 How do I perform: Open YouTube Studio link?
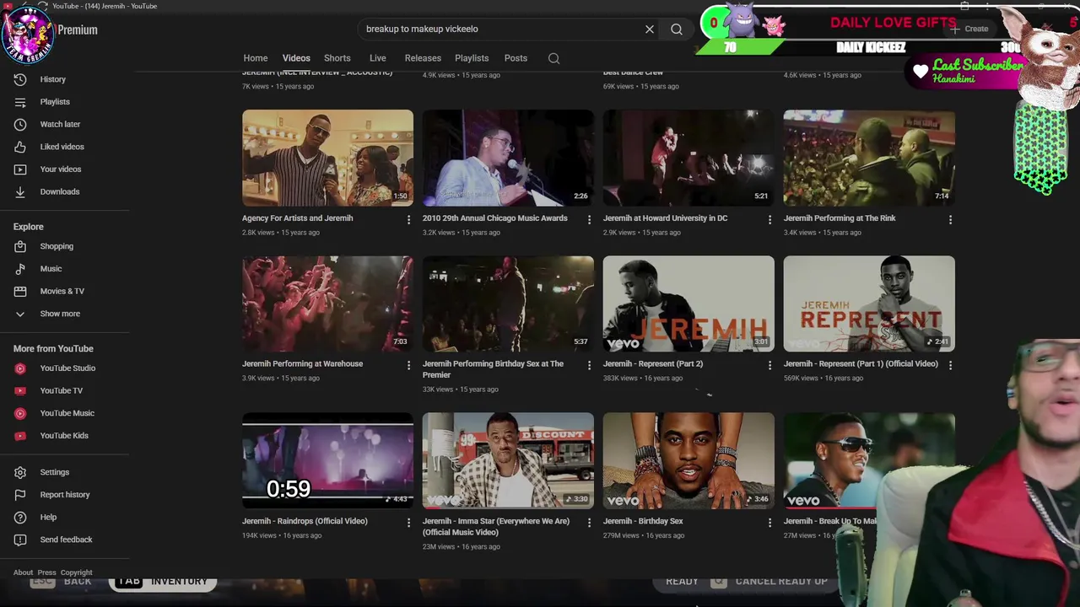click(x=67, y=368)
